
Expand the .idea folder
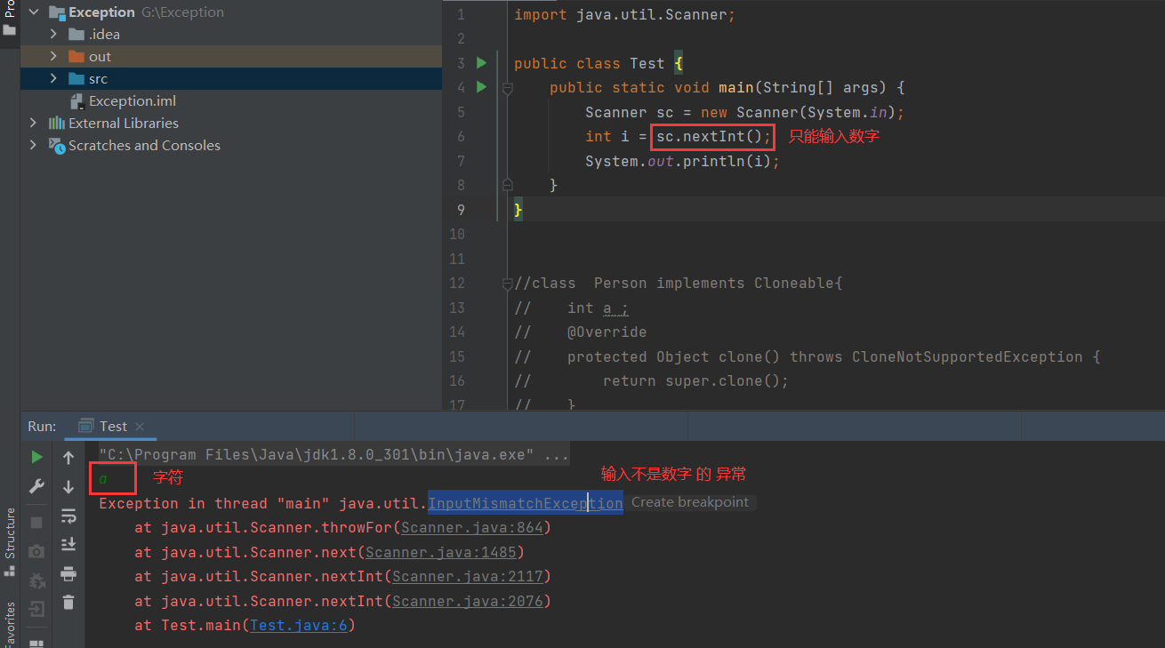(53, 34)
